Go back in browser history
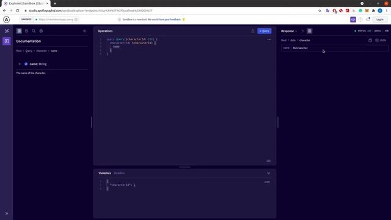Image resolution: width=391 pixels, height=220 pixels. (4, 11)
